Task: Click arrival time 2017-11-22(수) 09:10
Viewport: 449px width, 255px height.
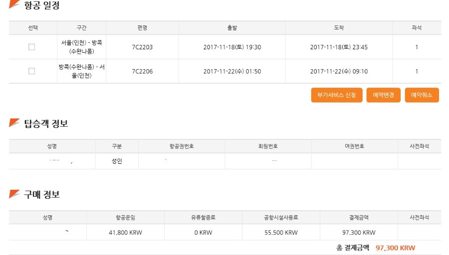Action: (x=339, y=71)
